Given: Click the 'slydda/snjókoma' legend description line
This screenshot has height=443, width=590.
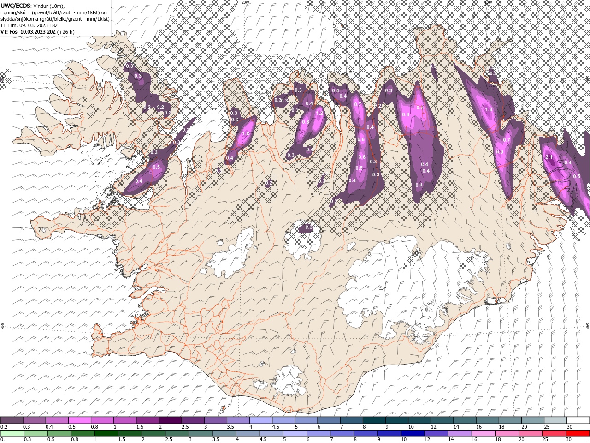Looking at the screenshot, I should [x=54, y=19].
